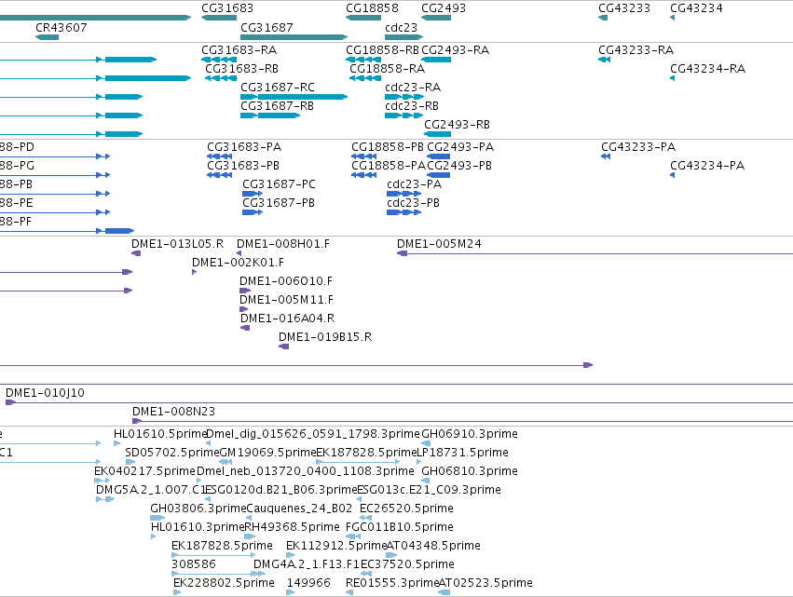Open the DME1-008N23 clone label
Screen dimensions: 793x597
click(173, 412)
